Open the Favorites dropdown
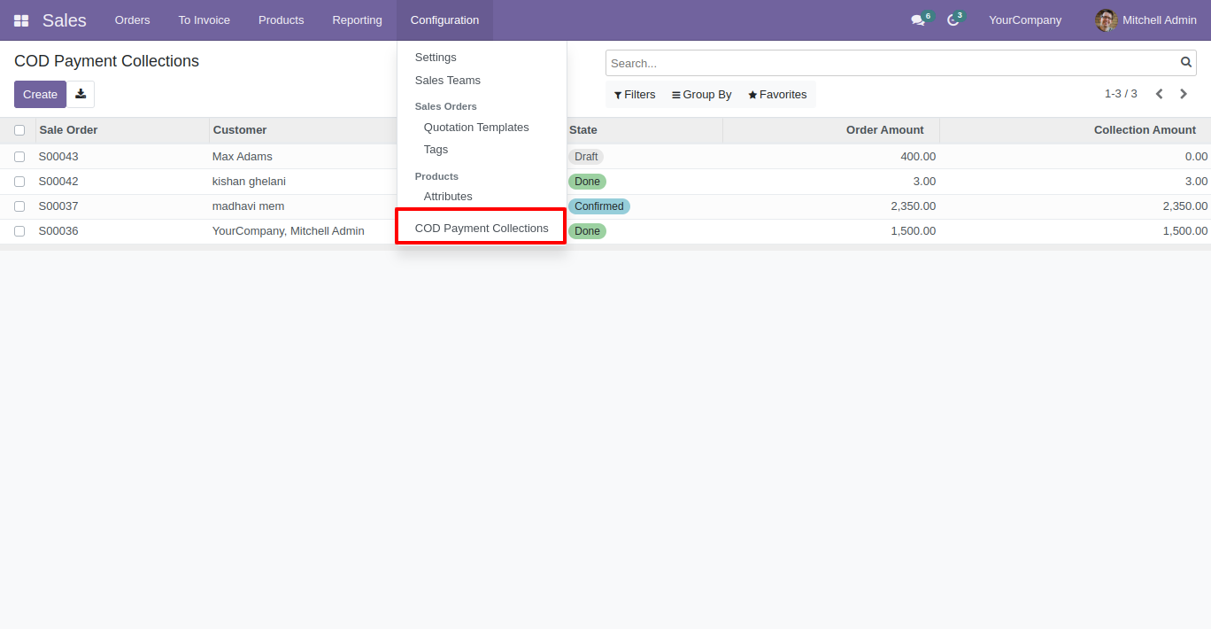Viewport: 1211px width, 629px height. coord(777,95)
